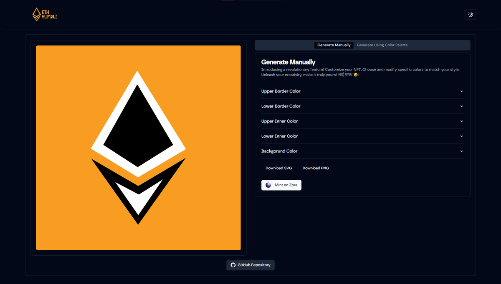Expand Lower Border Color chevron
501x284 pixels.
tap(462, 106)
